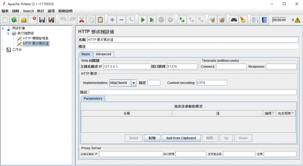Click the Add from Clipboard button
The height and width of the screenshot is (166, 303).
pos(181,138)
